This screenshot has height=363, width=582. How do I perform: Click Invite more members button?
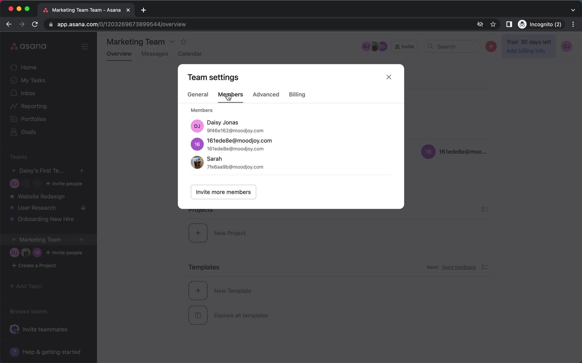tap(223, 192)
